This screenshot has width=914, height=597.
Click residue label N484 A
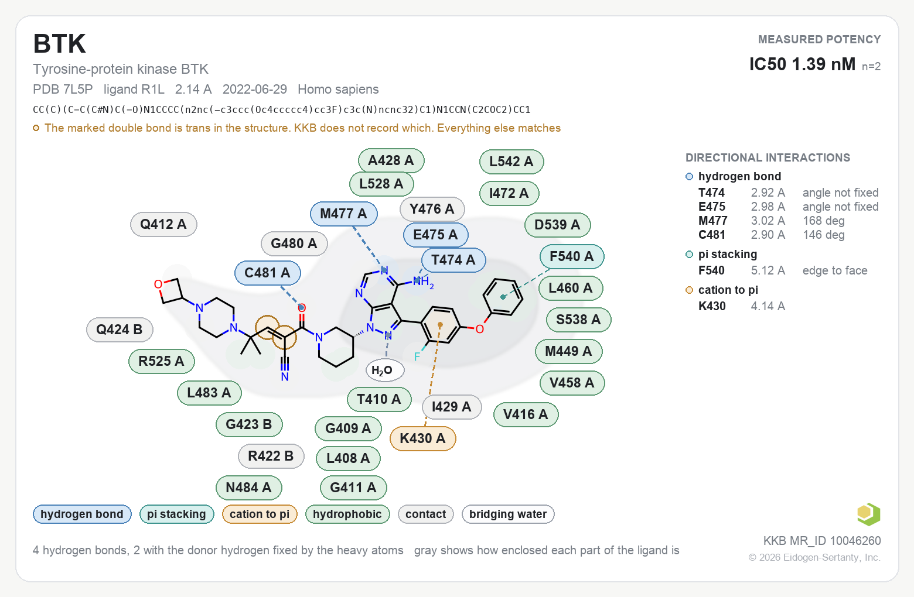coord(249,488)
